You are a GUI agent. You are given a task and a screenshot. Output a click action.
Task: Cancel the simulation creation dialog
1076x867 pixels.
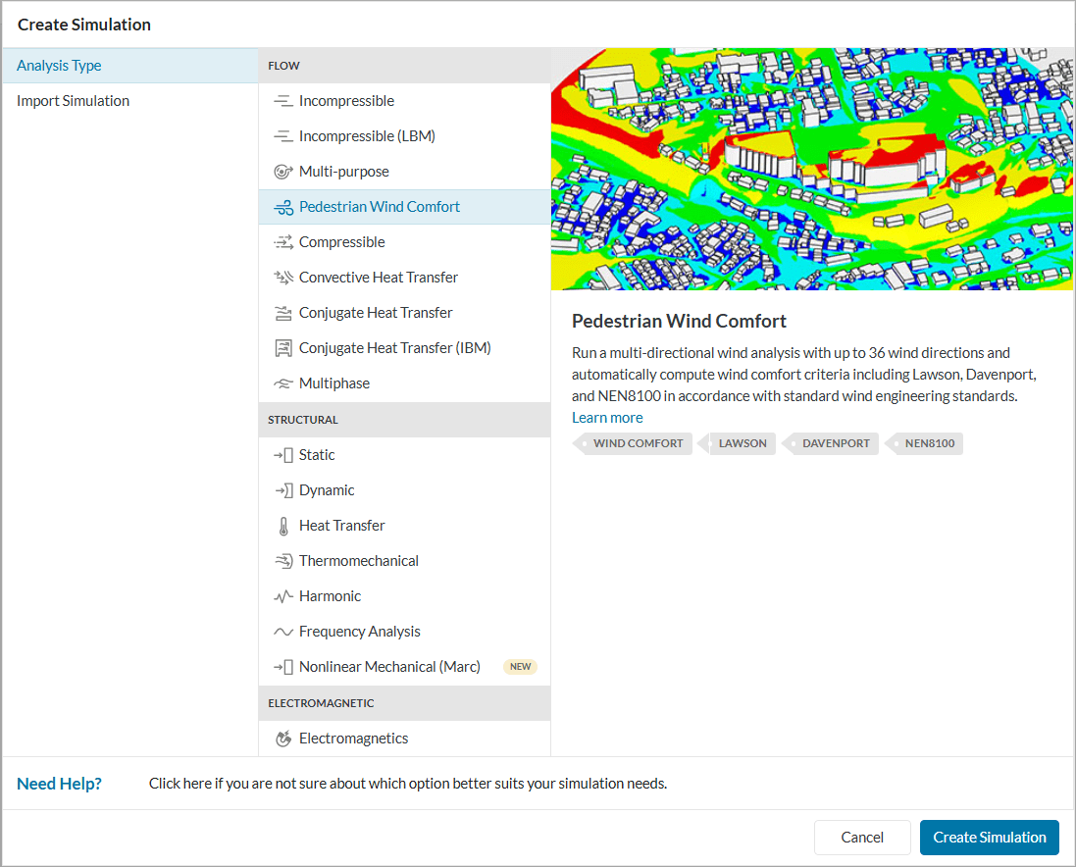pyautogui.click(x=862, y=837)
